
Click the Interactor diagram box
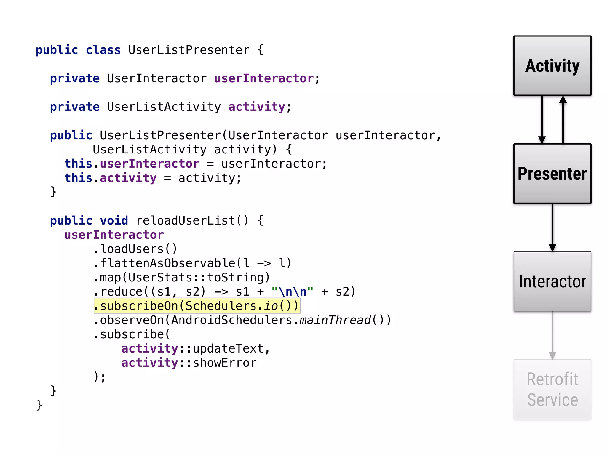tap(552, 281)
